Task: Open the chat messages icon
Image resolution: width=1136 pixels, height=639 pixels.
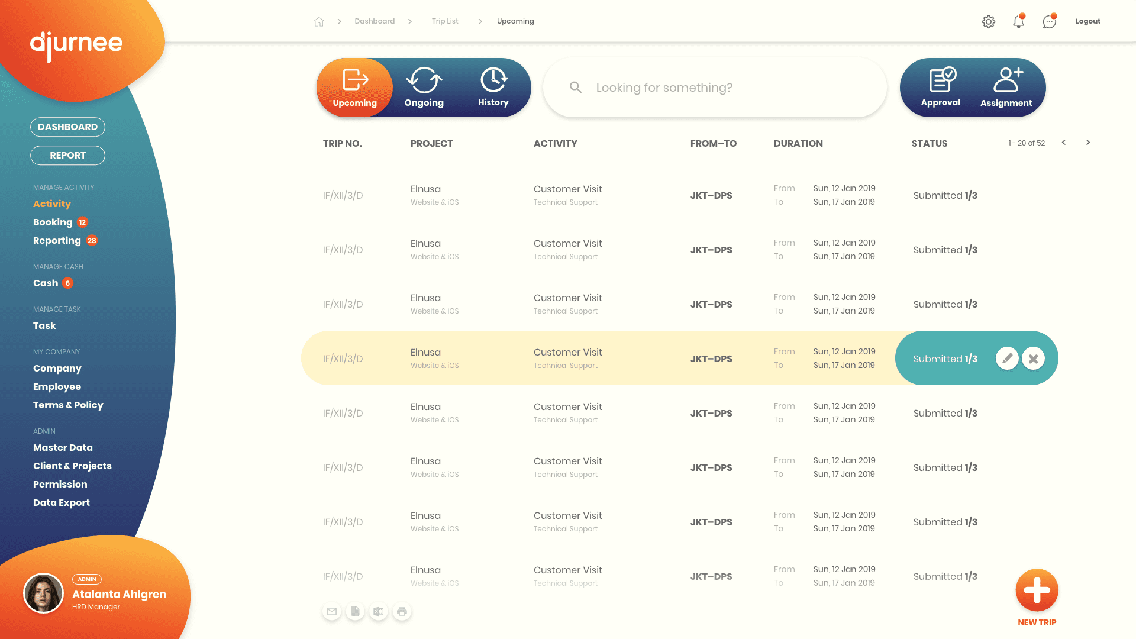Action: pyautogui.click(x=1049, y=22)
